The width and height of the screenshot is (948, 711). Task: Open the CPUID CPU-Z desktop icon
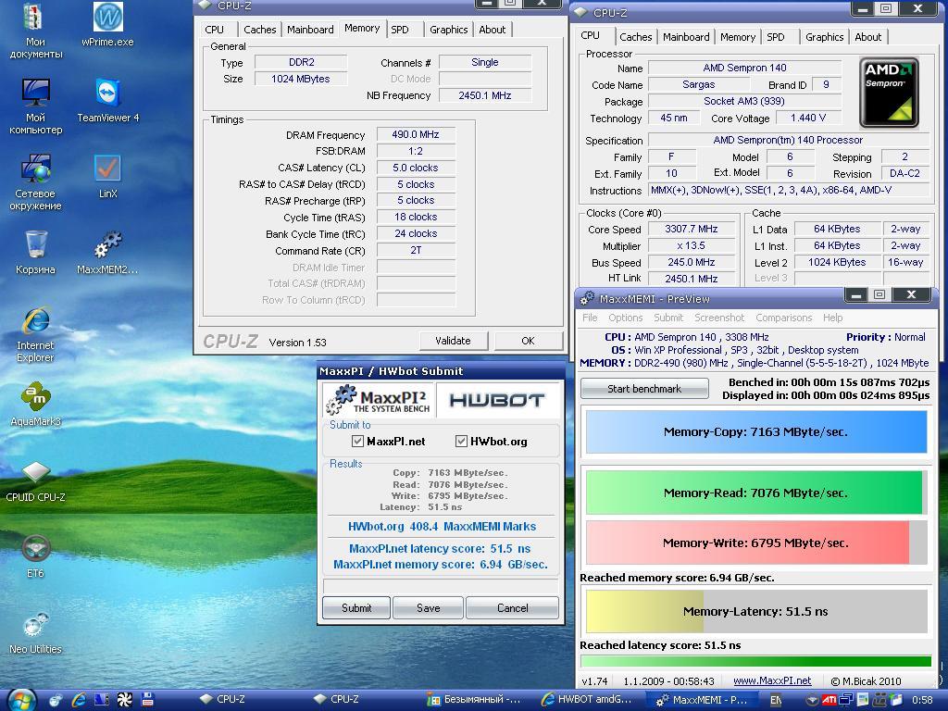tap(35, 480)
